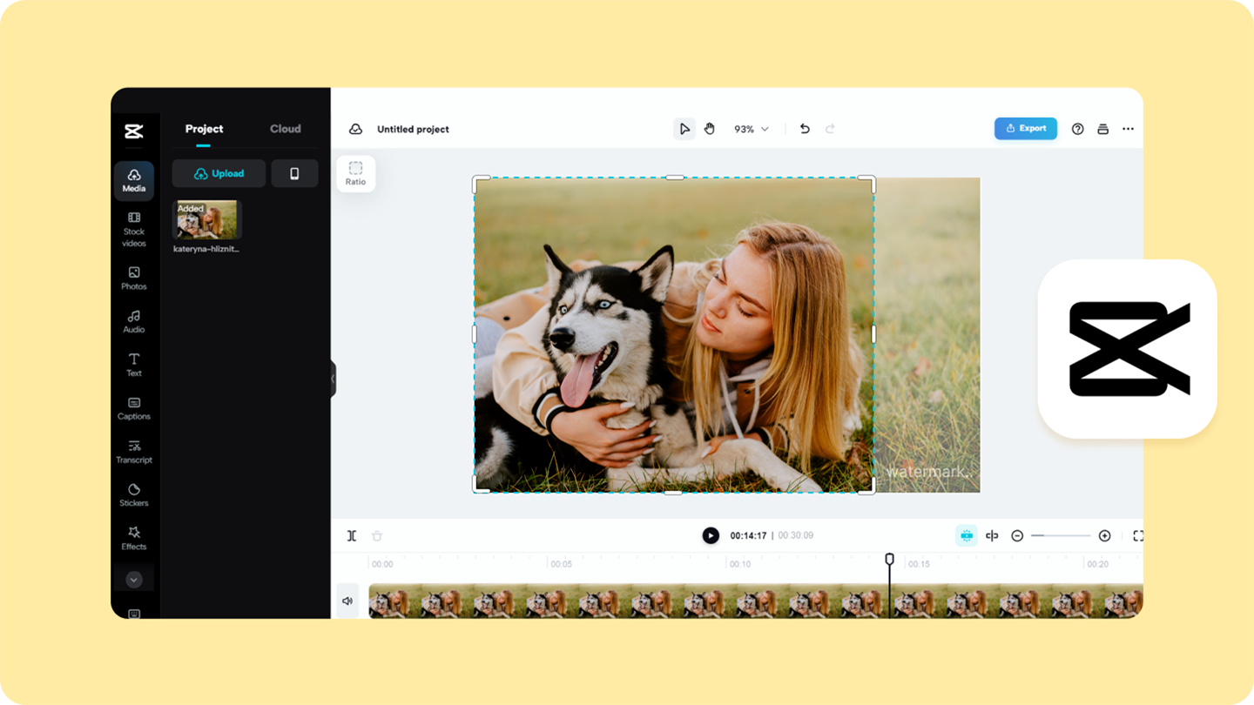Click the Upload button
The image size is (1254, 705).
click(x=219, y=173)
